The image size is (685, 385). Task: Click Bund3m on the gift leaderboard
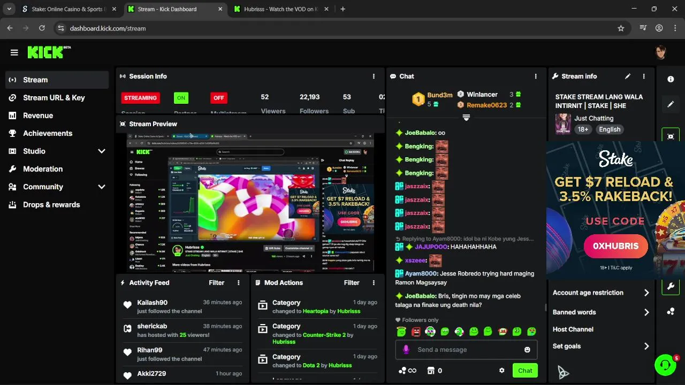point(440,95)
